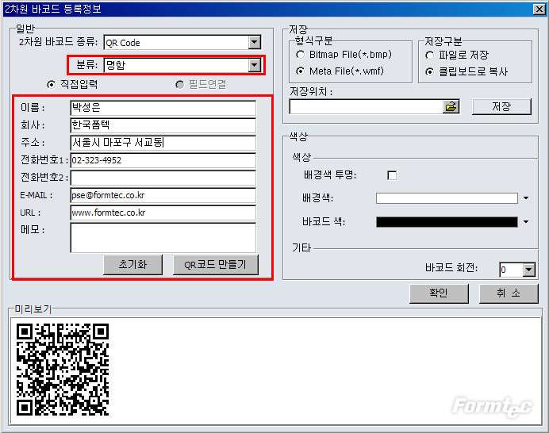This screenshot has width=549, height=433.
Task: Expand the 배경색 color dropdown arrow
Action: pyautogui.click(x=526, y=198)
